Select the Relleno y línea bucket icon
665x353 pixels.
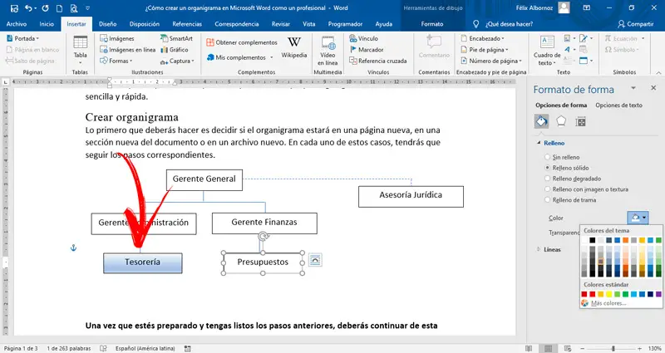[542, 121]
